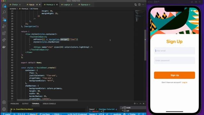Click the 'chatButton: {' style line
This screenshot has height=115, width=204.
pyautogui.click(x=32, y=86)
